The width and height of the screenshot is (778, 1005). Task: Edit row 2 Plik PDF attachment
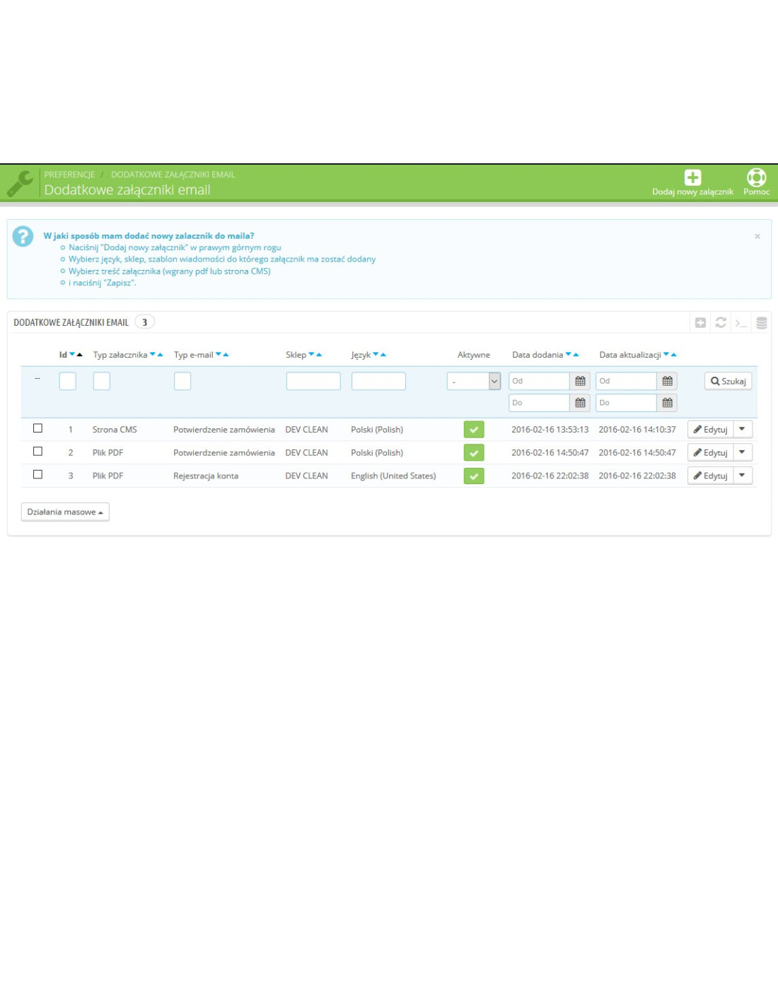pyautogui.click(x=710, y=453)
